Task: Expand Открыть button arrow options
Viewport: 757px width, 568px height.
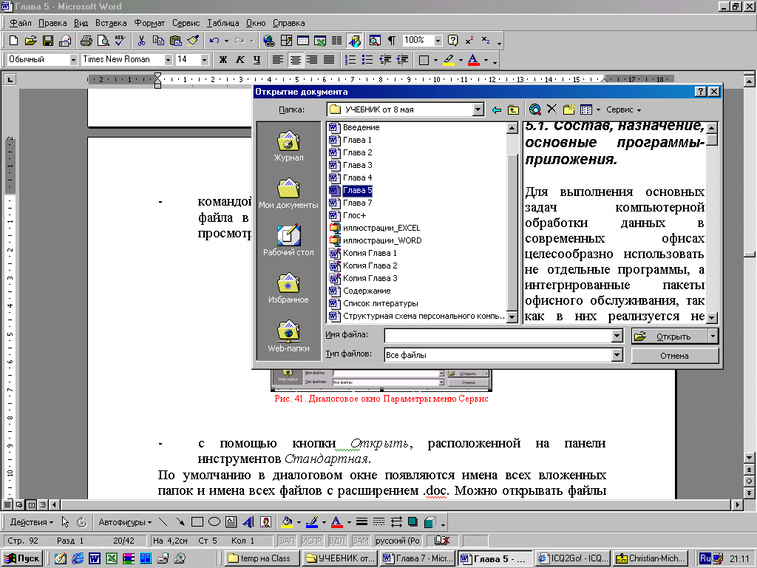Action: tap(713, 337)
